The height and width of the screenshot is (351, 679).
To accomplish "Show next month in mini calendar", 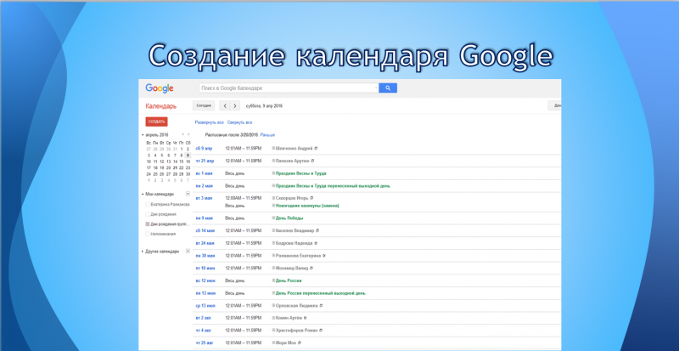I will [x=188, y=134].
